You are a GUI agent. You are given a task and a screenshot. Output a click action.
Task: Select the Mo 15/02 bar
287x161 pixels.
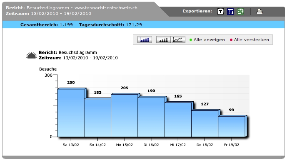coord(124,116)
